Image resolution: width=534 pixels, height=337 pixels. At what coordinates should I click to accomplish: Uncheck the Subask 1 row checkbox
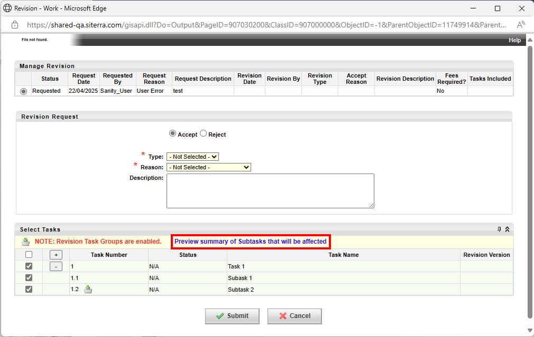tap(29, 278)
